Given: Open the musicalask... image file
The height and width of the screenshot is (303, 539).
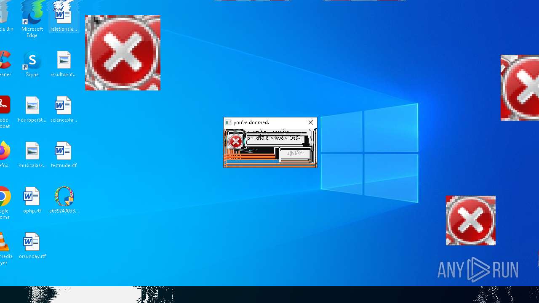Looking at the screenshot, I should pos(32,155).
